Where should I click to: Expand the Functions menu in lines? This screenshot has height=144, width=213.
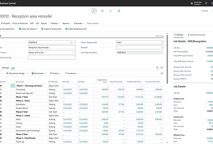tap(71, 73)
